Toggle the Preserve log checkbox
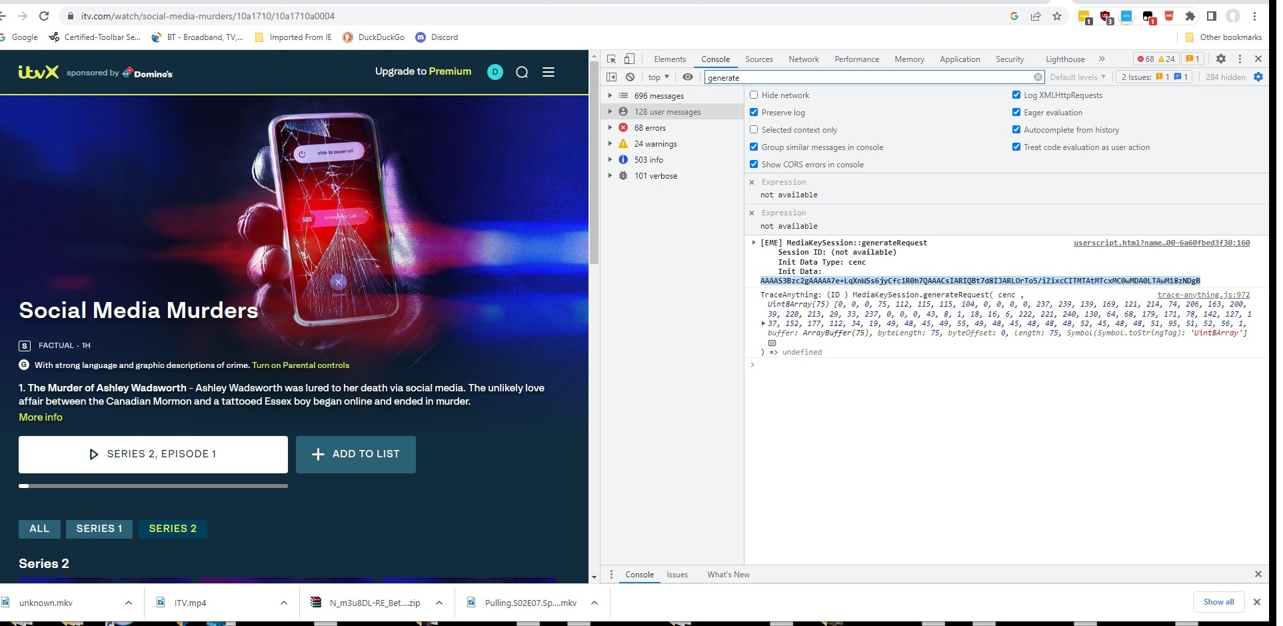1283x626 pixels. coord(754,112)
